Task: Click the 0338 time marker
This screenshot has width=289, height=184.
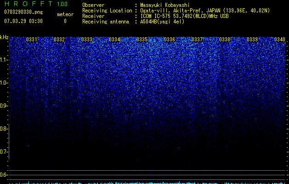Action: (x=225, y=40)
